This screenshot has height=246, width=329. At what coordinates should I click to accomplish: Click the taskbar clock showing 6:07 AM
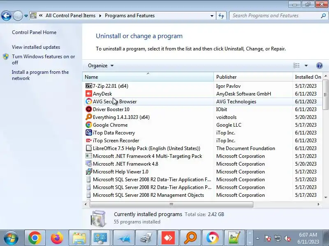coord(308,238)
